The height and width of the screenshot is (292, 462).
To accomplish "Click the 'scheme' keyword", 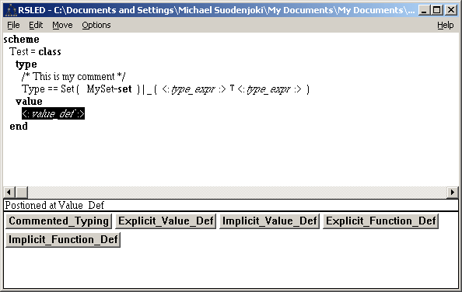I will point(21,39).
